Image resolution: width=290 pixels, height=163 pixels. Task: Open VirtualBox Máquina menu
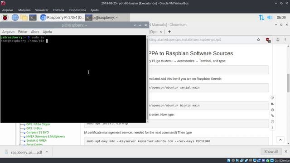pyautogui.click(x=24, y=10)
